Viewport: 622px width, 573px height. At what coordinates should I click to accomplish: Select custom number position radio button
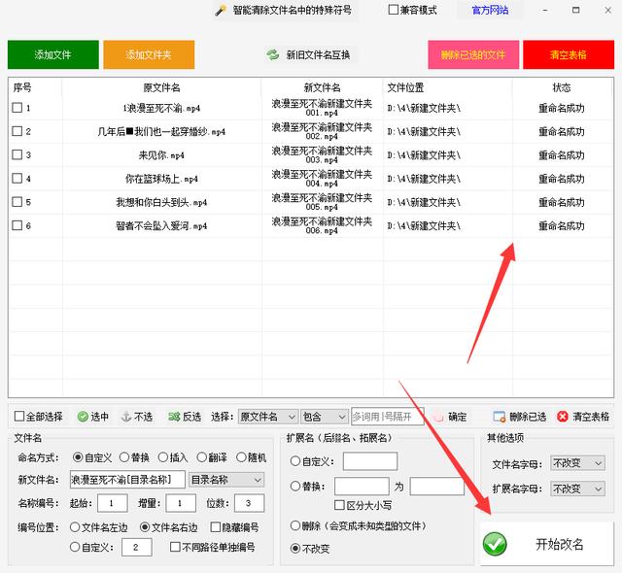[75, 547]
